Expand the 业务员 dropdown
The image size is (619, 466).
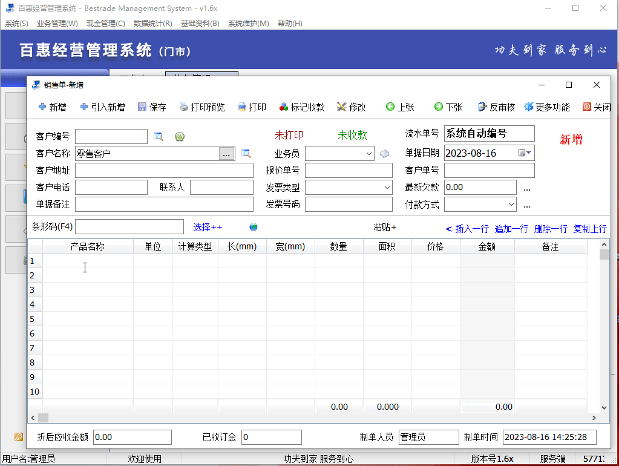[370, 154]
